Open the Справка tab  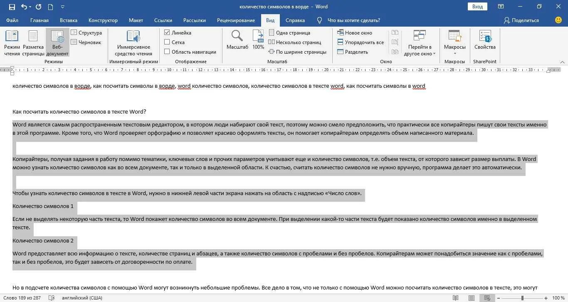coord(295,20)
